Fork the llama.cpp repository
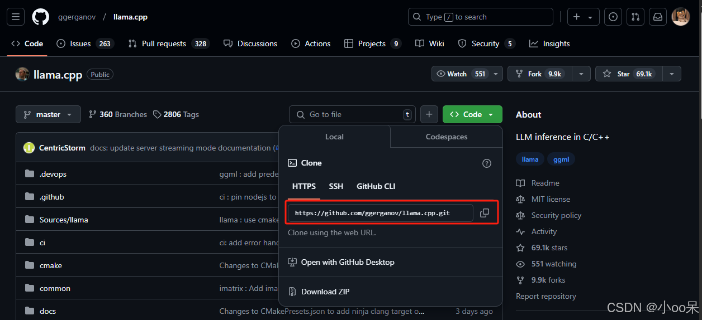702x320 pixels. tap(540, 74)
